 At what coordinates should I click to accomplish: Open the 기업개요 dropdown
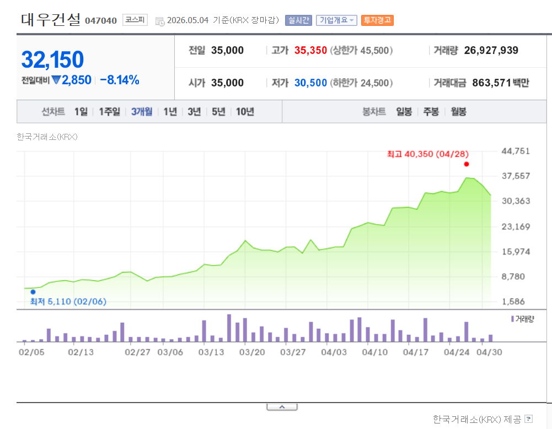[336, 20]
